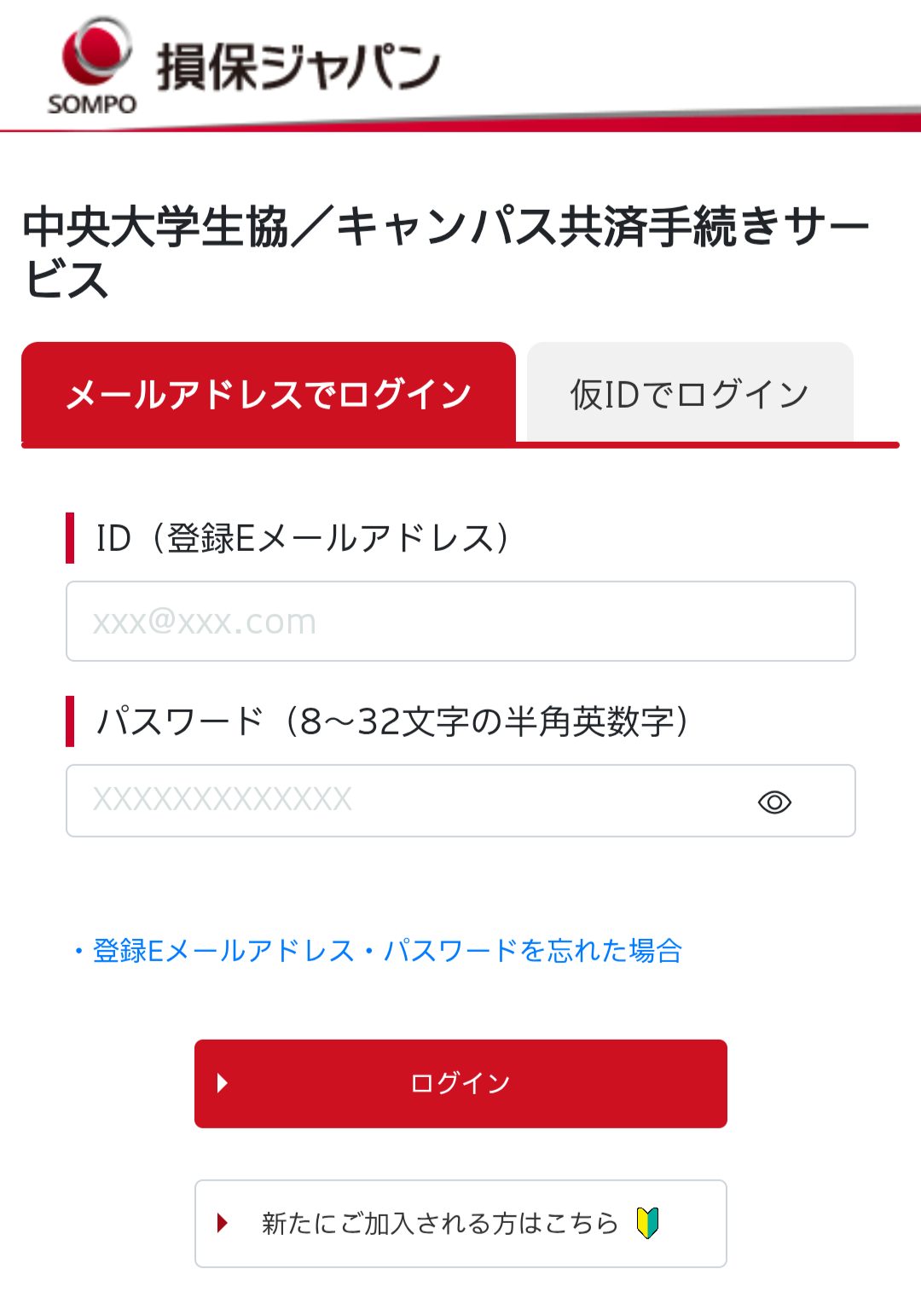Screen dimensions: 921x1298
Task: Switch to メールアドレスでログイン tab
Action: coord(269,394)
